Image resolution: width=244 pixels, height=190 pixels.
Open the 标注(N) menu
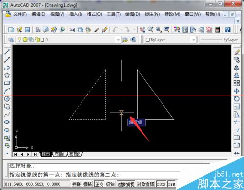pyautogui.click(x=152, y=14)
